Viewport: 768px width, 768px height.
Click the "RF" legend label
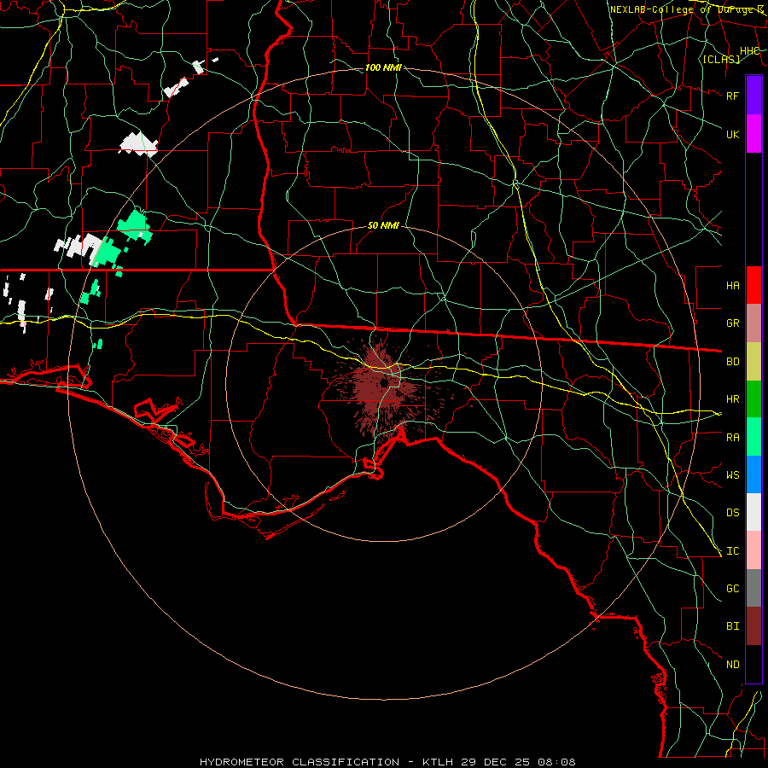click(733, 96)
